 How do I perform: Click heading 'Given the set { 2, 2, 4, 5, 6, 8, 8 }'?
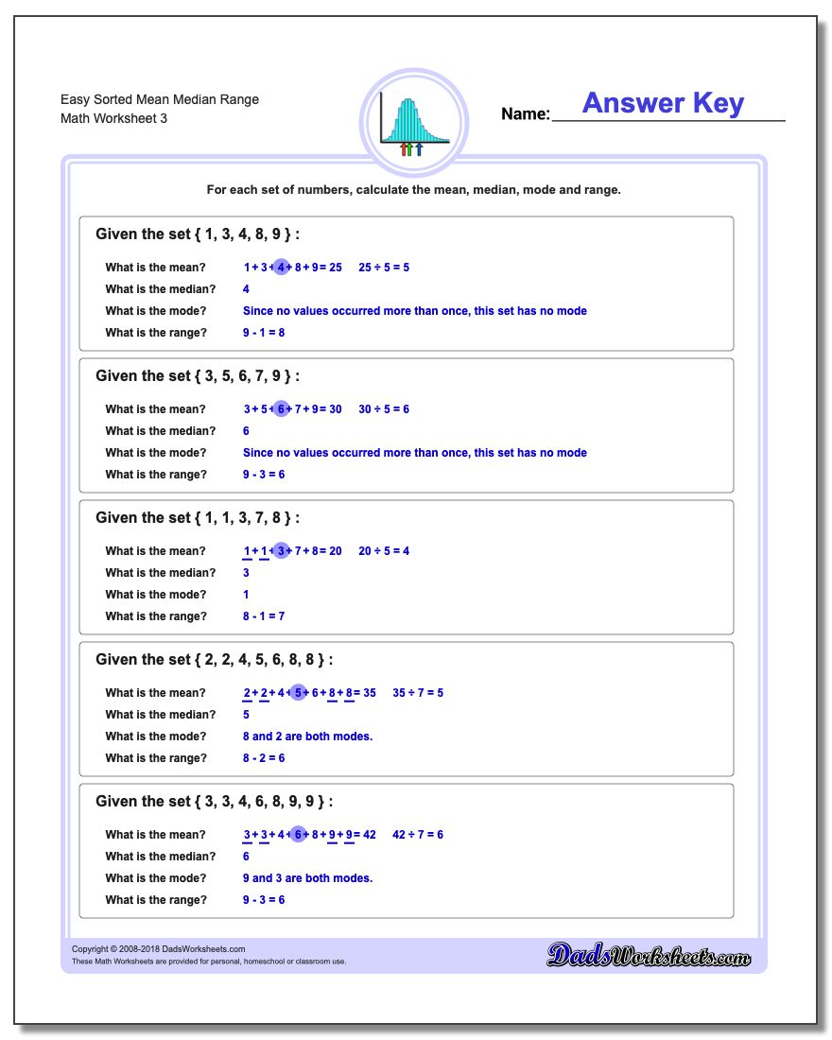(x=214, y=660)
